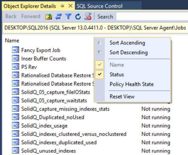Choose Sort Descending from context menu

129,52
